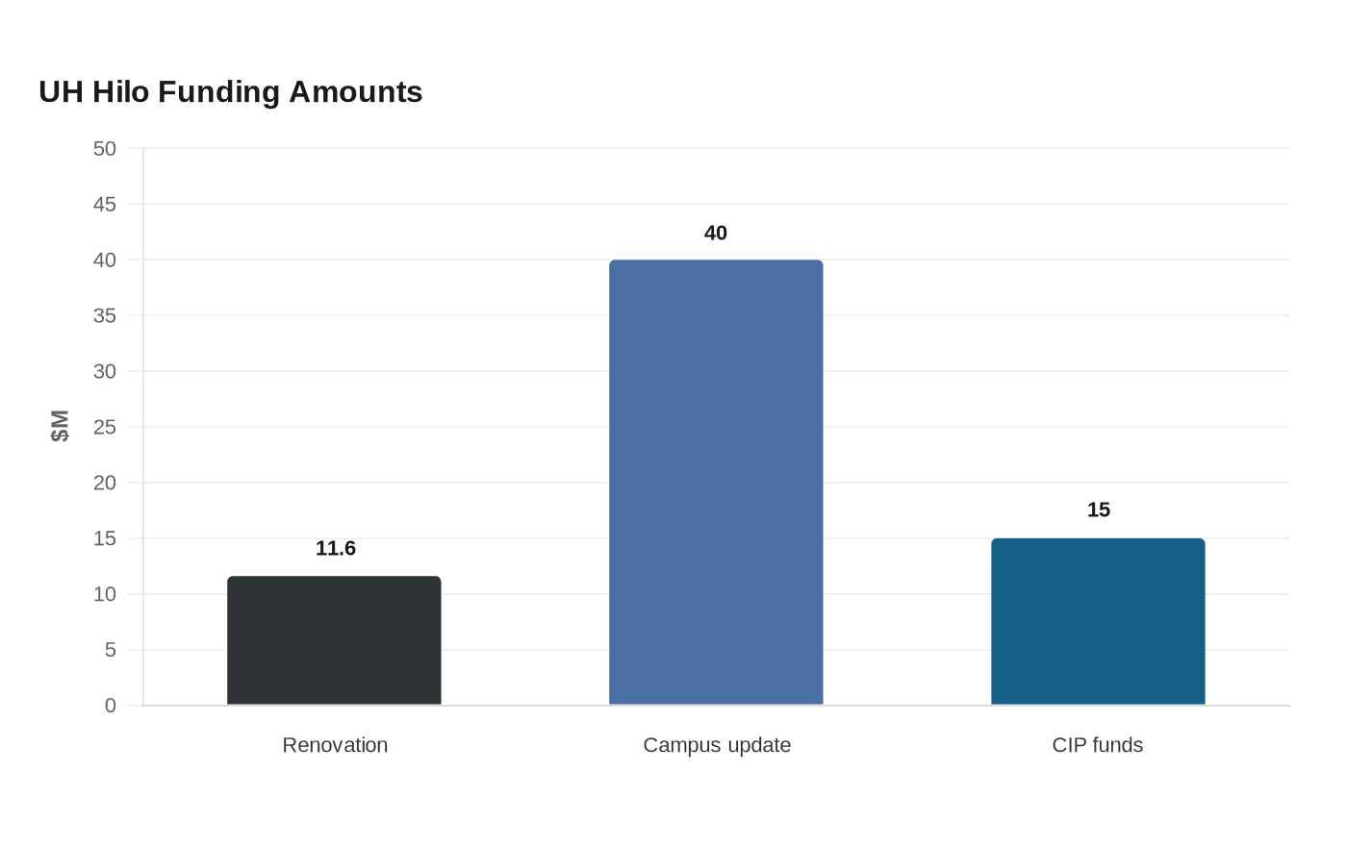Click the 40 data label
The image size is (1347, 846).
coord(716,233)
